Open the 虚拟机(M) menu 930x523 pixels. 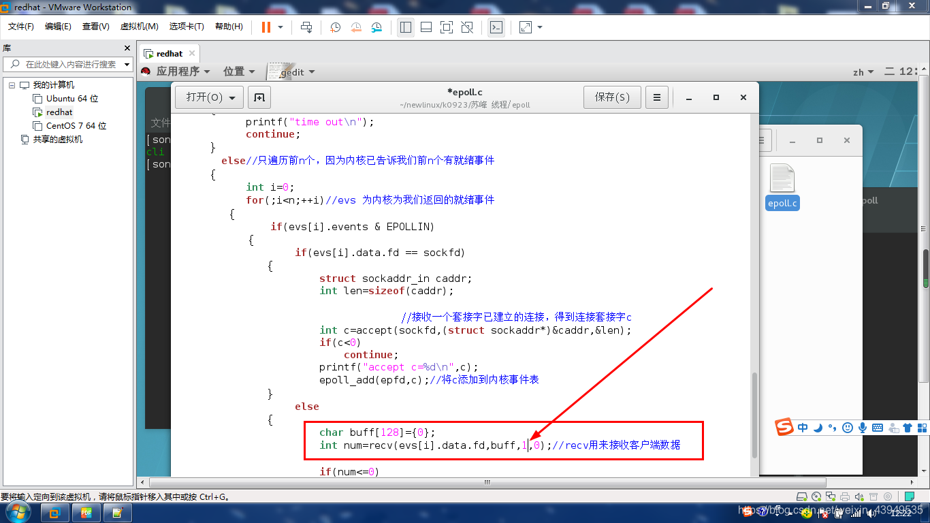click(140, 27)
